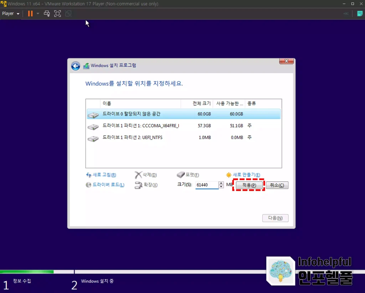Pause the virtual machine
Viewport: 365px width, 293px height.
(30, 14)
